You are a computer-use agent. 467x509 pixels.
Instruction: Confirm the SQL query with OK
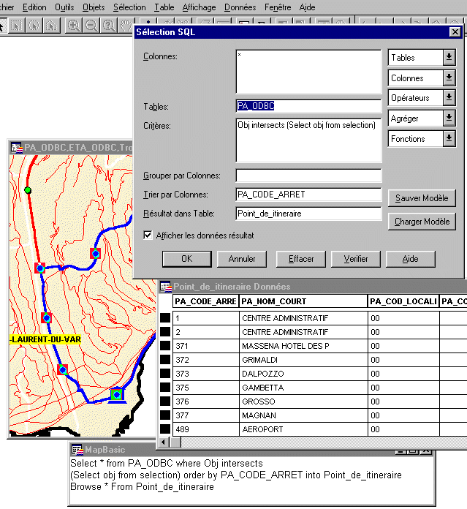pos(187,259)
